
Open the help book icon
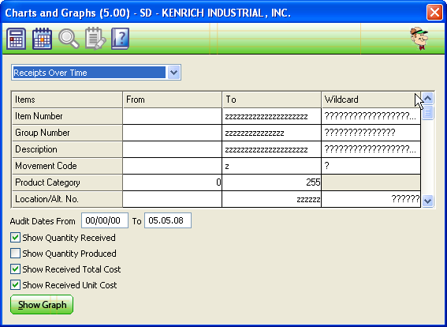tap(121, 39)
